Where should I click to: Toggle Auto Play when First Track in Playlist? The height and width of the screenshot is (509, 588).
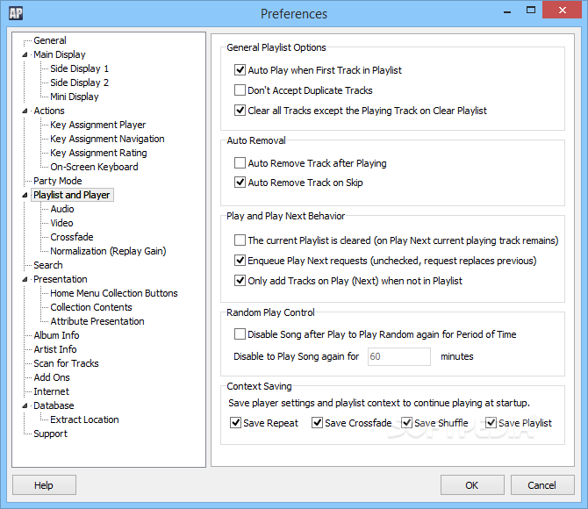point(240,69)
